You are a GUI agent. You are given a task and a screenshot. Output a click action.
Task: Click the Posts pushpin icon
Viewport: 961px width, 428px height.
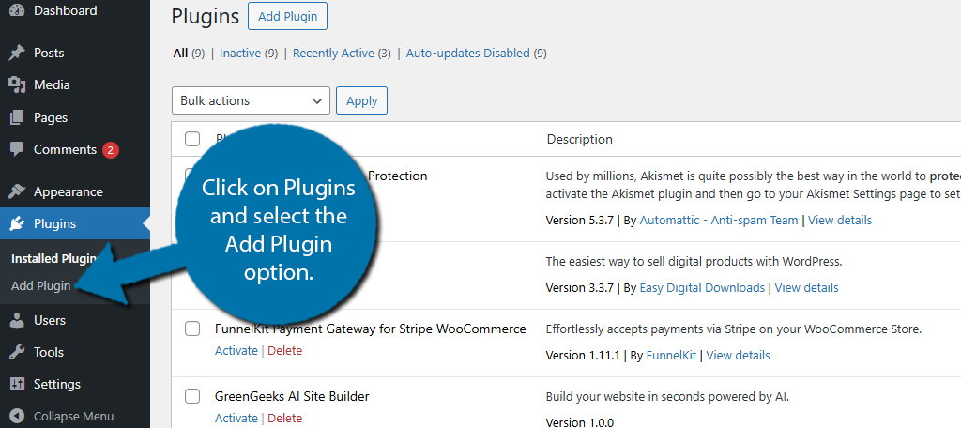(17, 53)
